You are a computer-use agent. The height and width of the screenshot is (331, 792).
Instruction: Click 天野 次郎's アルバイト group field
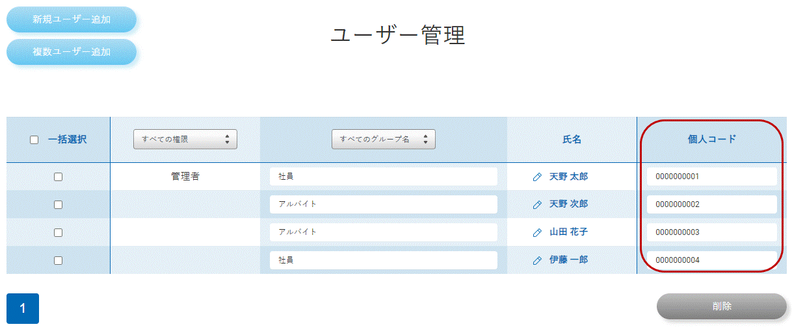click(x=384, y=204)
